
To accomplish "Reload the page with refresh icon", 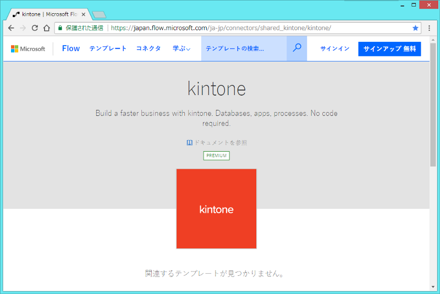I will (x=35, y=28).
